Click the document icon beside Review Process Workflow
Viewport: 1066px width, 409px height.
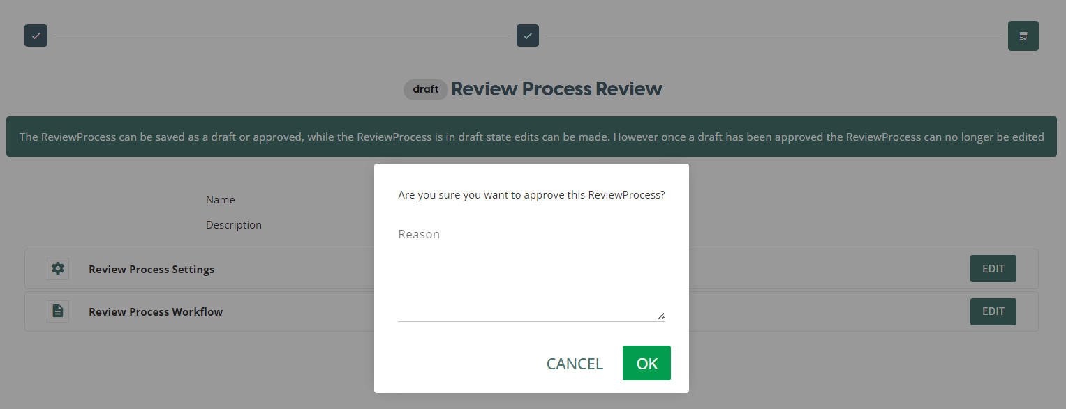pos(58,311)
